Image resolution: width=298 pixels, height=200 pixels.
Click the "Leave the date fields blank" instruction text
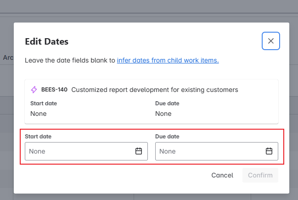click(x=70, y=60)
